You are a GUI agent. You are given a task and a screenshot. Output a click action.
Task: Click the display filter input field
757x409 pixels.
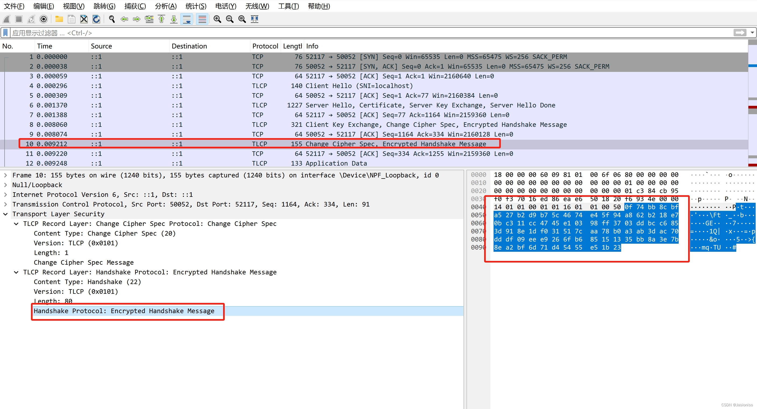coord(353,33)
